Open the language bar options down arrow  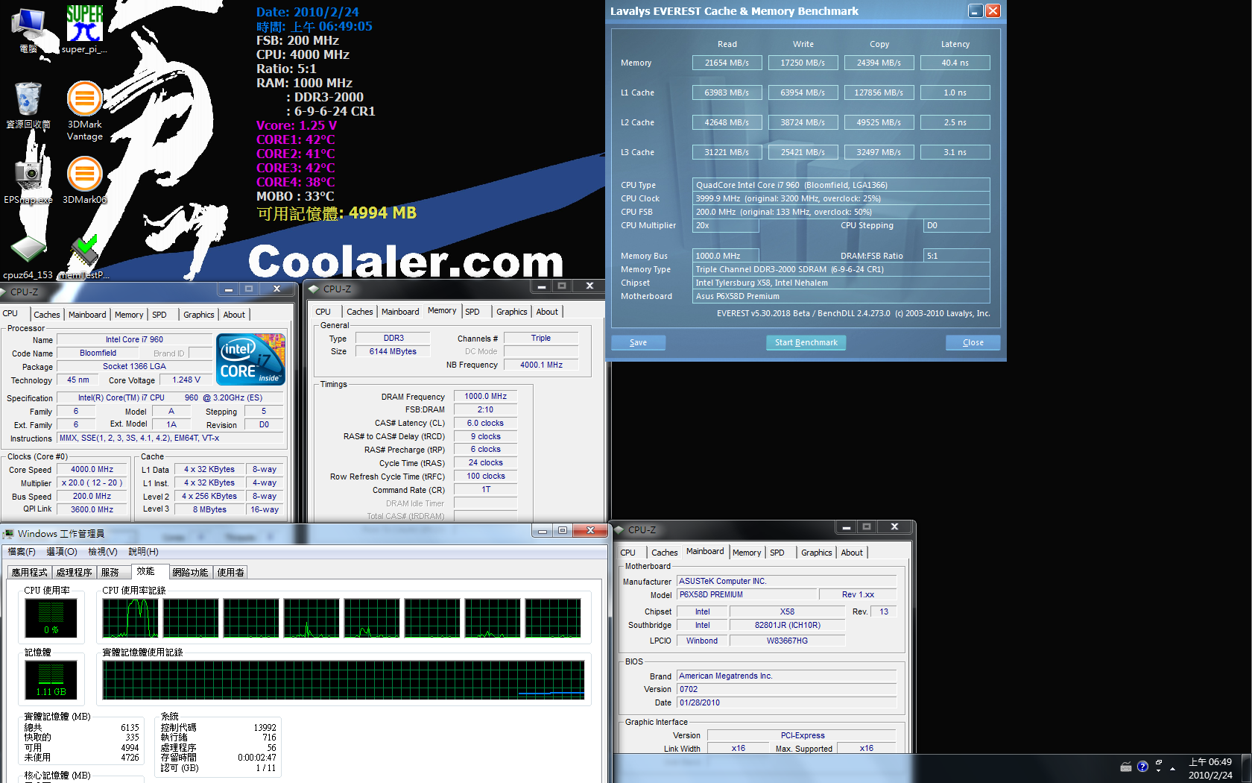1159,771
